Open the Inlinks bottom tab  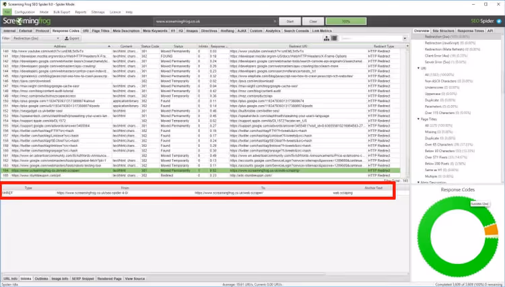[x=26, y=279]
